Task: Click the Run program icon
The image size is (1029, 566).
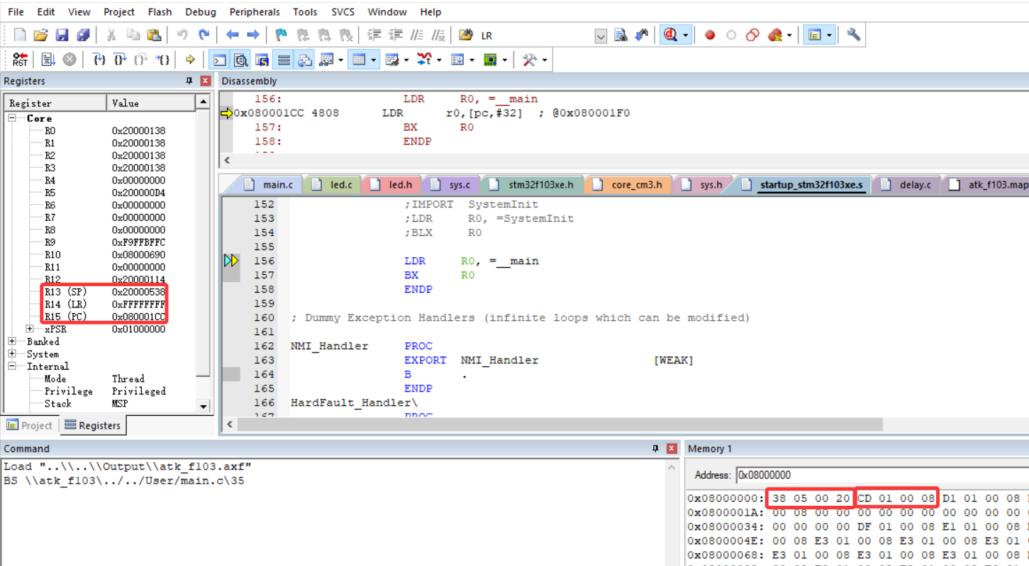Action: [x=48, y=60]
